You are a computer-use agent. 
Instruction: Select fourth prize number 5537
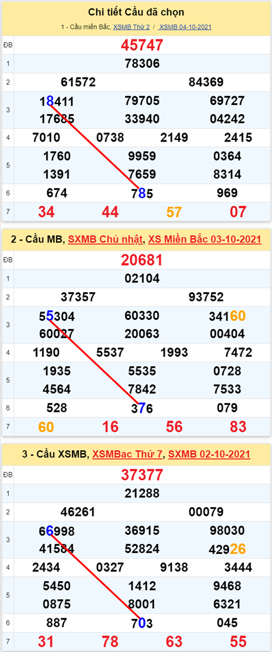click(110, 352)
